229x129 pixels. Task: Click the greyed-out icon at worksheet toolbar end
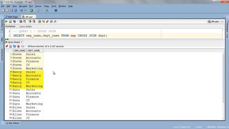tap(55, 21)
